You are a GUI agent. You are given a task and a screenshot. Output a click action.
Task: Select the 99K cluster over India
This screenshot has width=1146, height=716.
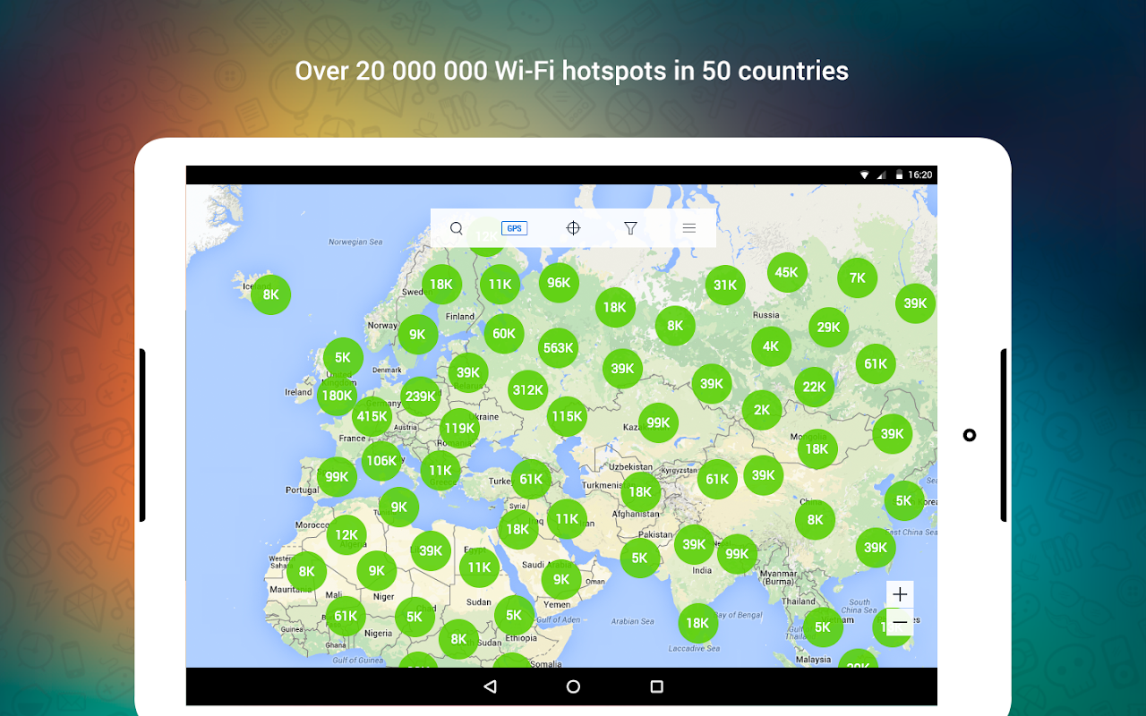point(737,554)
